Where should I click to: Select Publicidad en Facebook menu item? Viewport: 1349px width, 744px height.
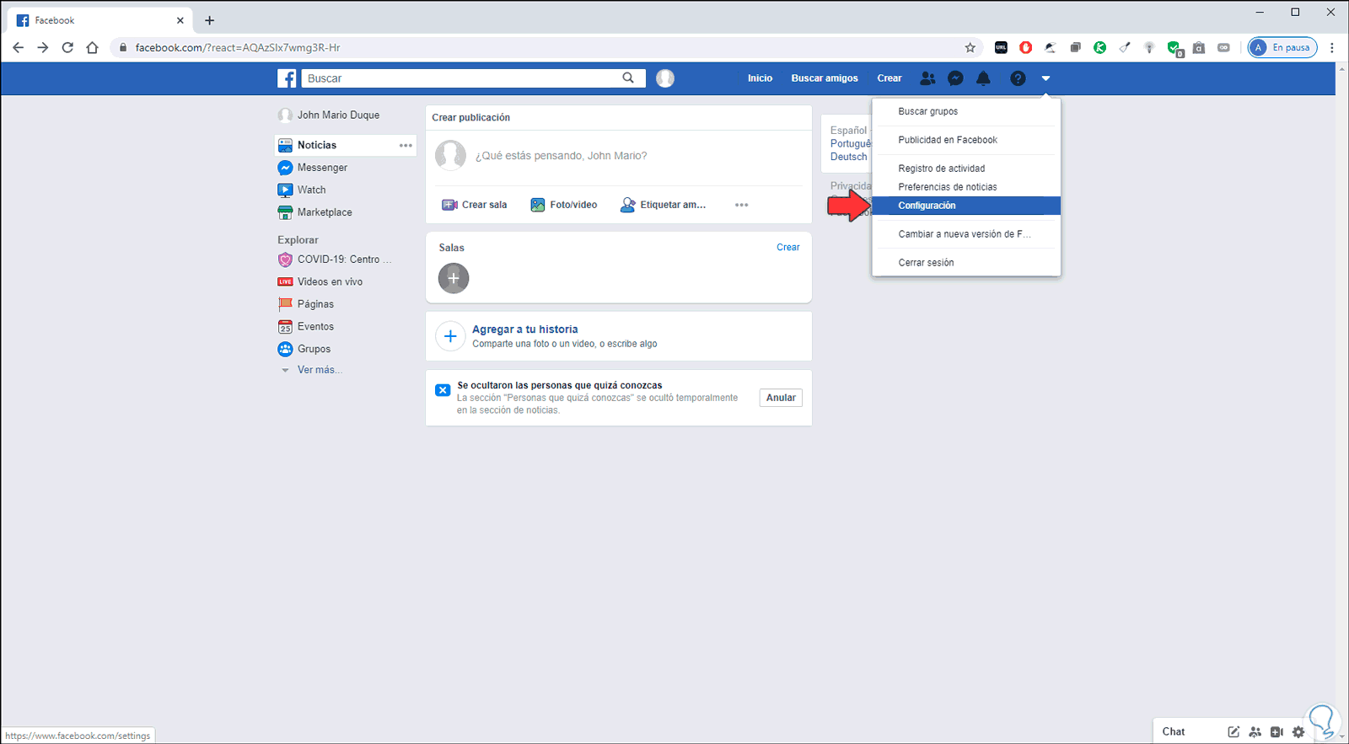pyautogui.click(x=966, y=140)
